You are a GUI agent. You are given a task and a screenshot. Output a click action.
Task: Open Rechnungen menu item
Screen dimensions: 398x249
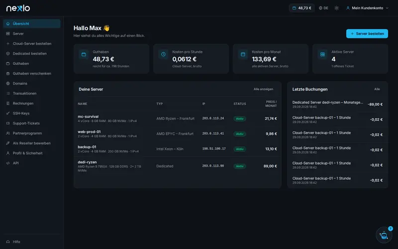pos(32,104)
